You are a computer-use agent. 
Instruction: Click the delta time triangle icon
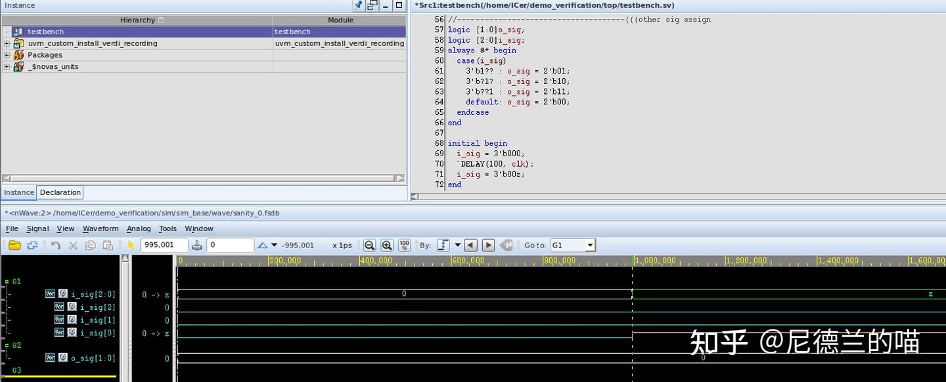263,245
